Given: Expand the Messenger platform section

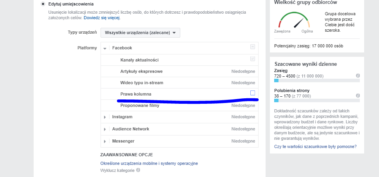Looking at the screenshot, I should pos(105,141).
